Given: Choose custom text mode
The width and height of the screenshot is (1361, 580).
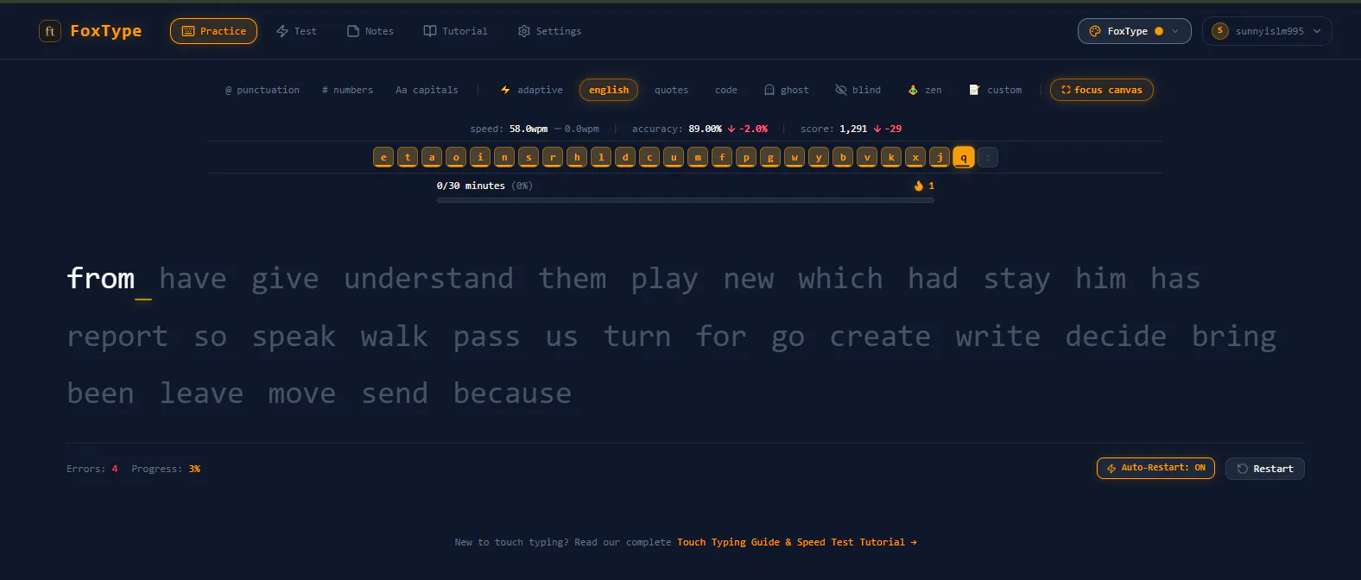Looking at the screenshot, I should click(996, 90).
